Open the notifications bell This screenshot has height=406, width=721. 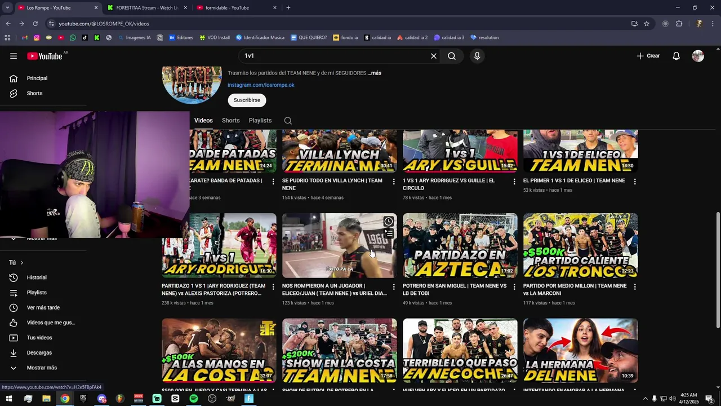point(677,56)
